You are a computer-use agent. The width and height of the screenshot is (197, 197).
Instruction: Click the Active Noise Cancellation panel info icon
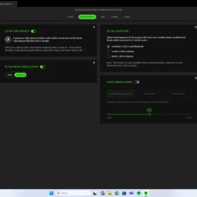94,62
